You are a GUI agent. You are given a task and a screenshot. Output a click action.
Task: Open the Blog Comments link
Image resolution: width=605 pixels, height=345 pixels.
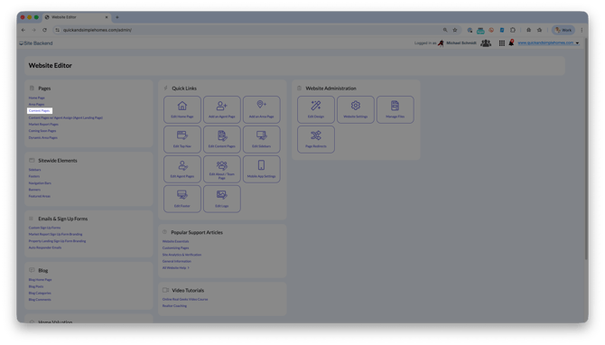point(40,300)
